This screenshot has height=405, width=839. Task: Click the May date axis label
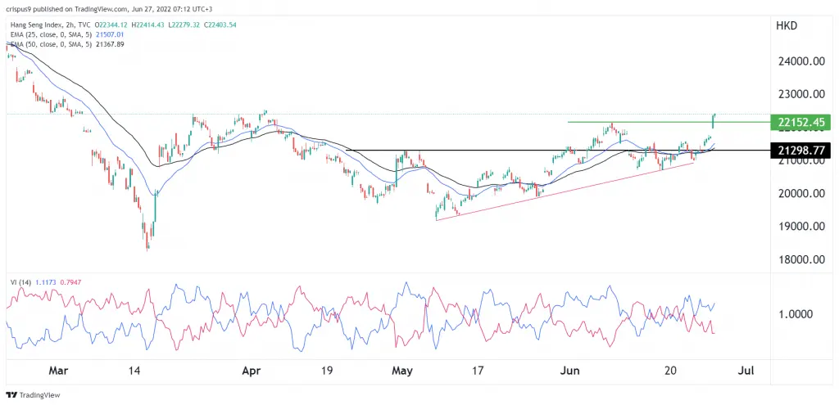click(401, 371)
